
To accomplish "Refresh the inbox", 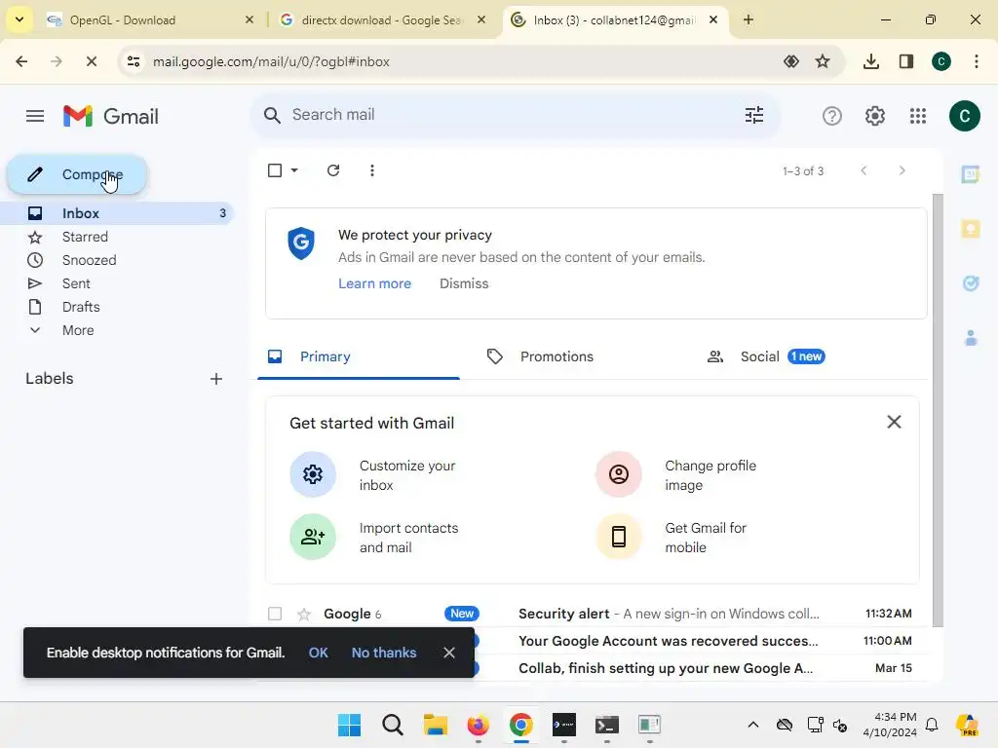I will coord(333,170).
